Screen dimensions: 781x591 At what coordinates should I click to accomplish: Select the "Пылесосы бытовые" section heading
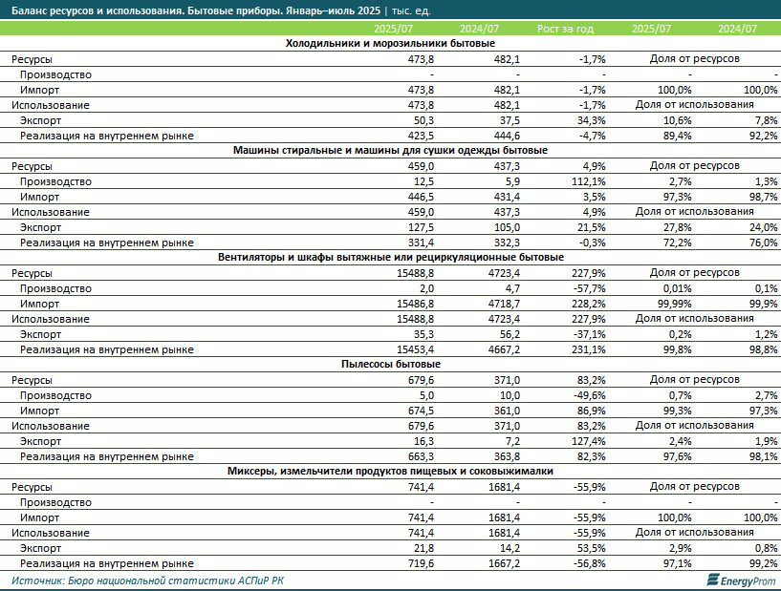(x=390, y=365)
